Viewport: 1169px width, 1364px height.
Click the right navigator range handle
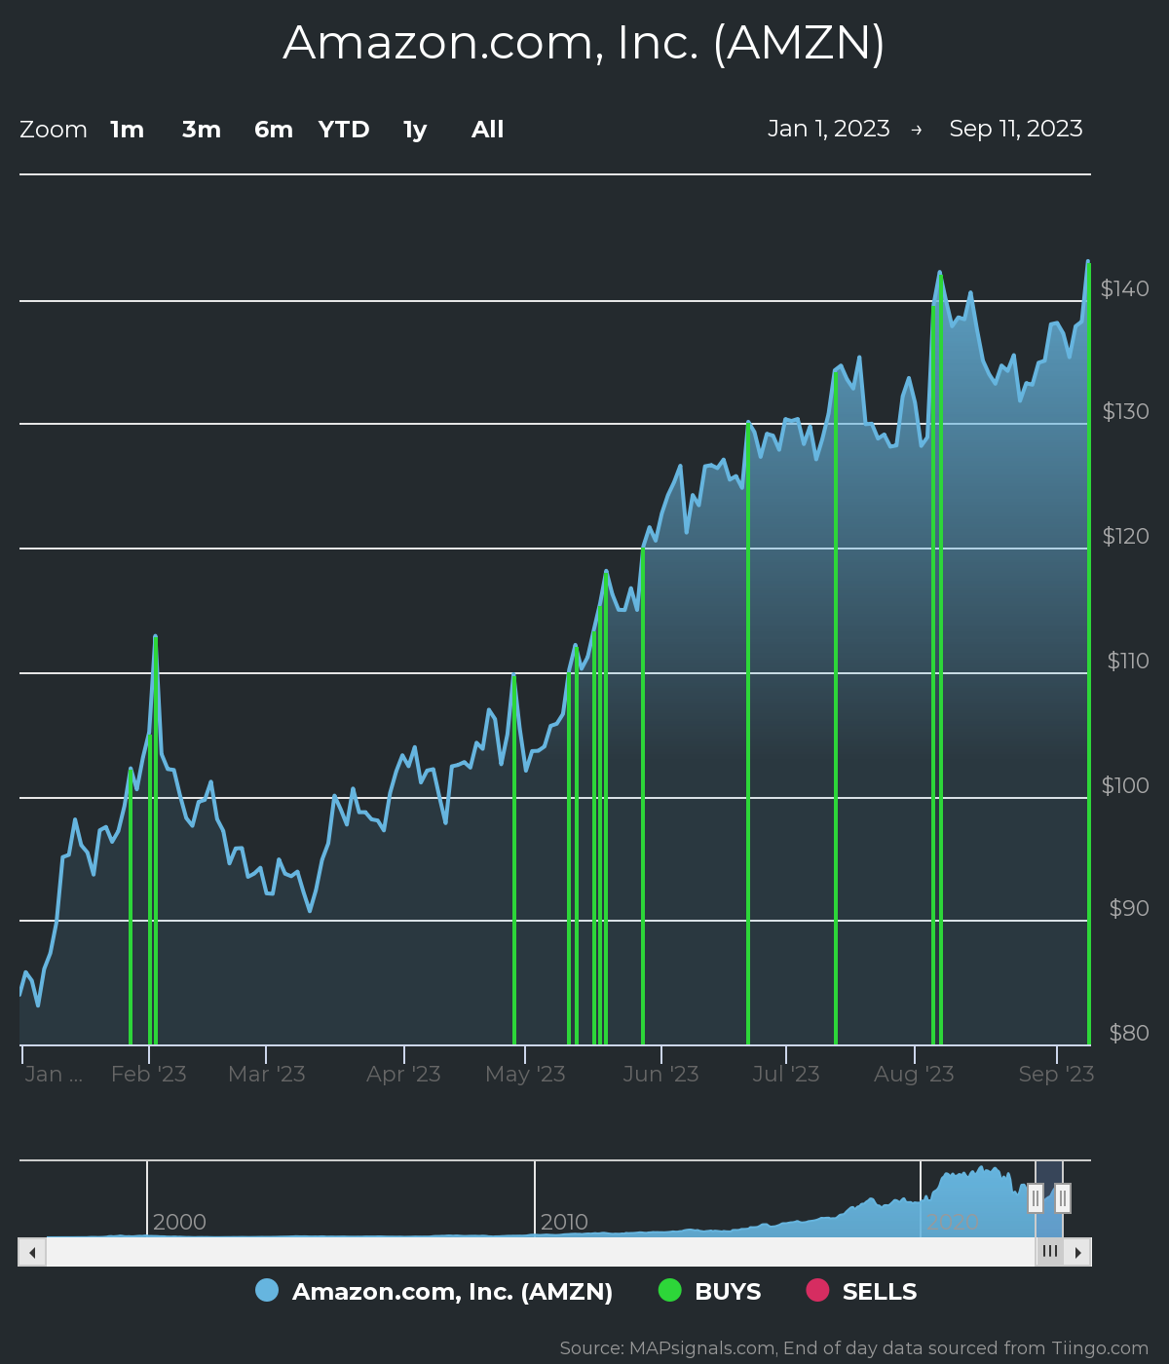point(1063,1197)
